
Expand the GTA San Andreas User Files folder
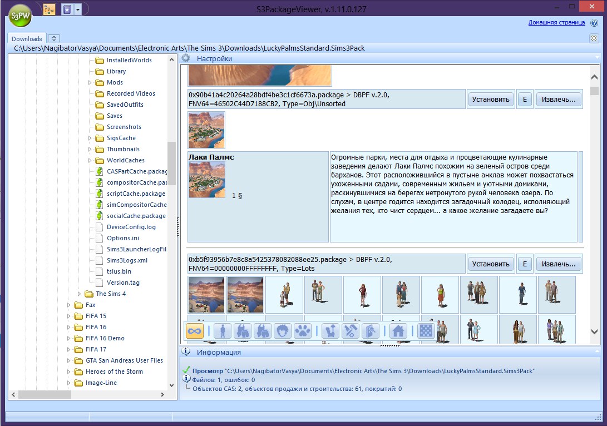tap(68, 360)
